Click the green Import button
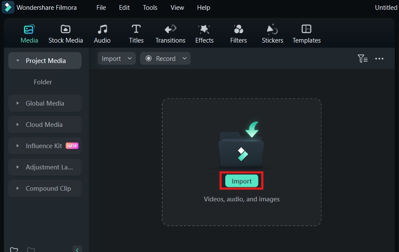 coord(241,181)
